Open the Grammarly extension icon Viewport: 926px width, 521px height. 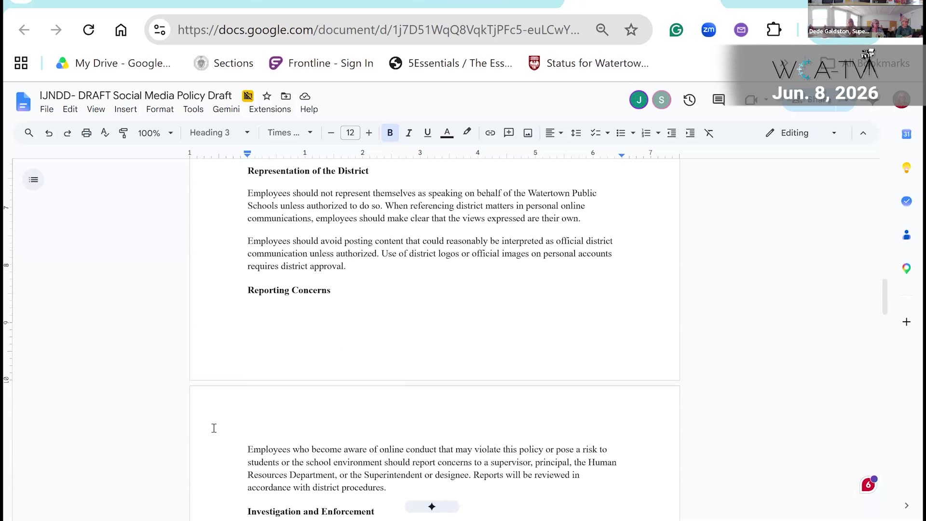point(676,30)
